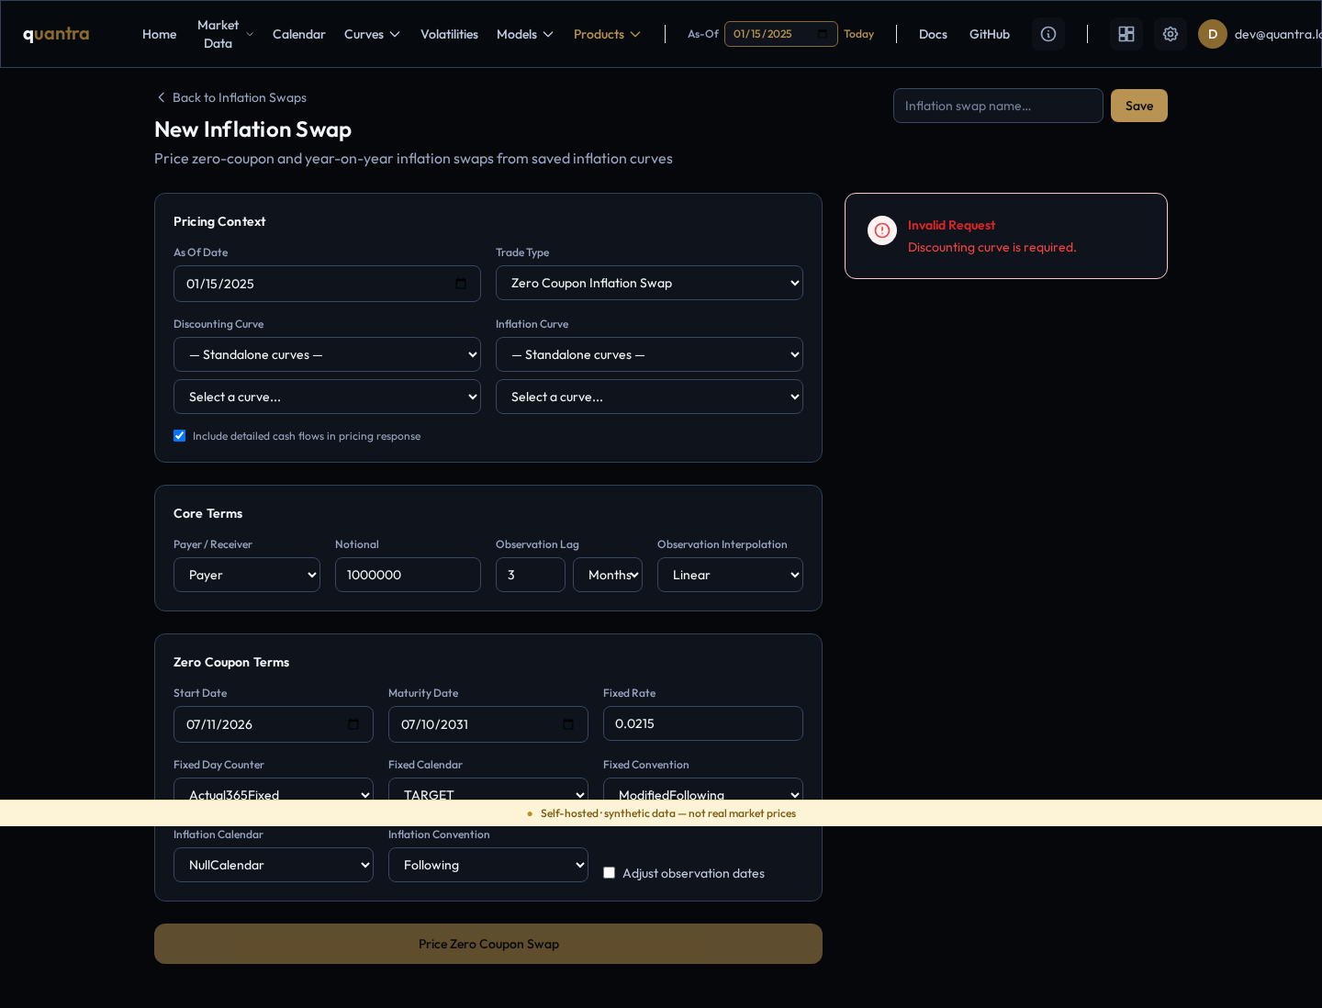Click the Today link

click(858, 34)
